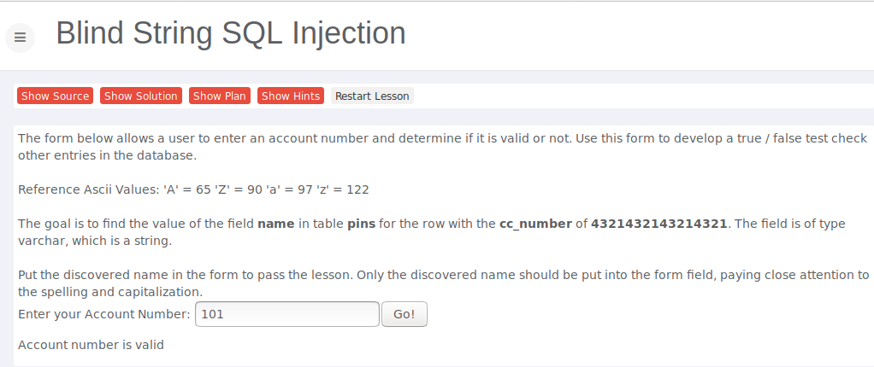874x367 pixels.
Task: Click the Show Source button
Action: click(55, 96)
